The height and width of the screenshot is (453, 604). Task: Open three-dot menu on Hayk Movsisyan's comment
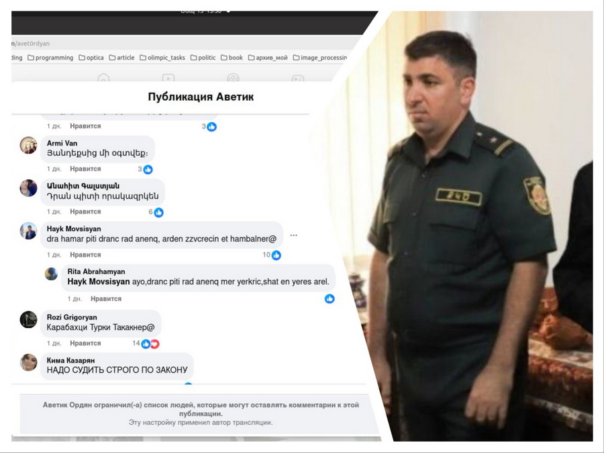click(293, 236)
